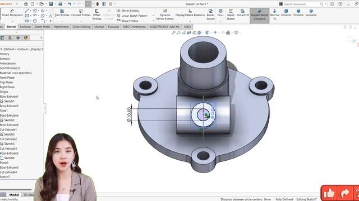The height and width of the screenshot is (201, 359).
Task: Start Dynamic Mirror Entities
Action: tap(165, 15)
